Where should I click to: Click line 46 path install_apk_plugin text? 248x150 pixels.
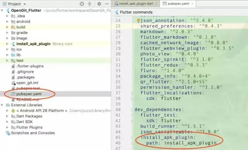(181, 143)
